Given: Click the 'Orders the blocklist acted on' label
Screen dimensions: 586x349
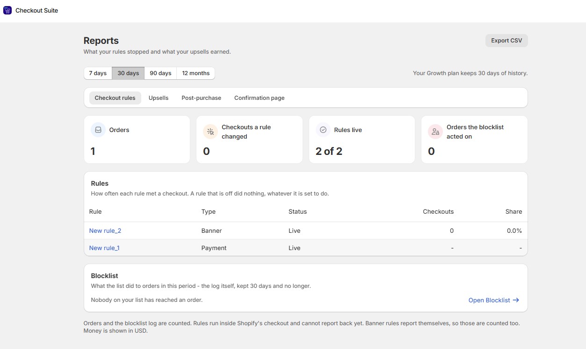Looking at the screenshot, I should [x=475, y=132].
